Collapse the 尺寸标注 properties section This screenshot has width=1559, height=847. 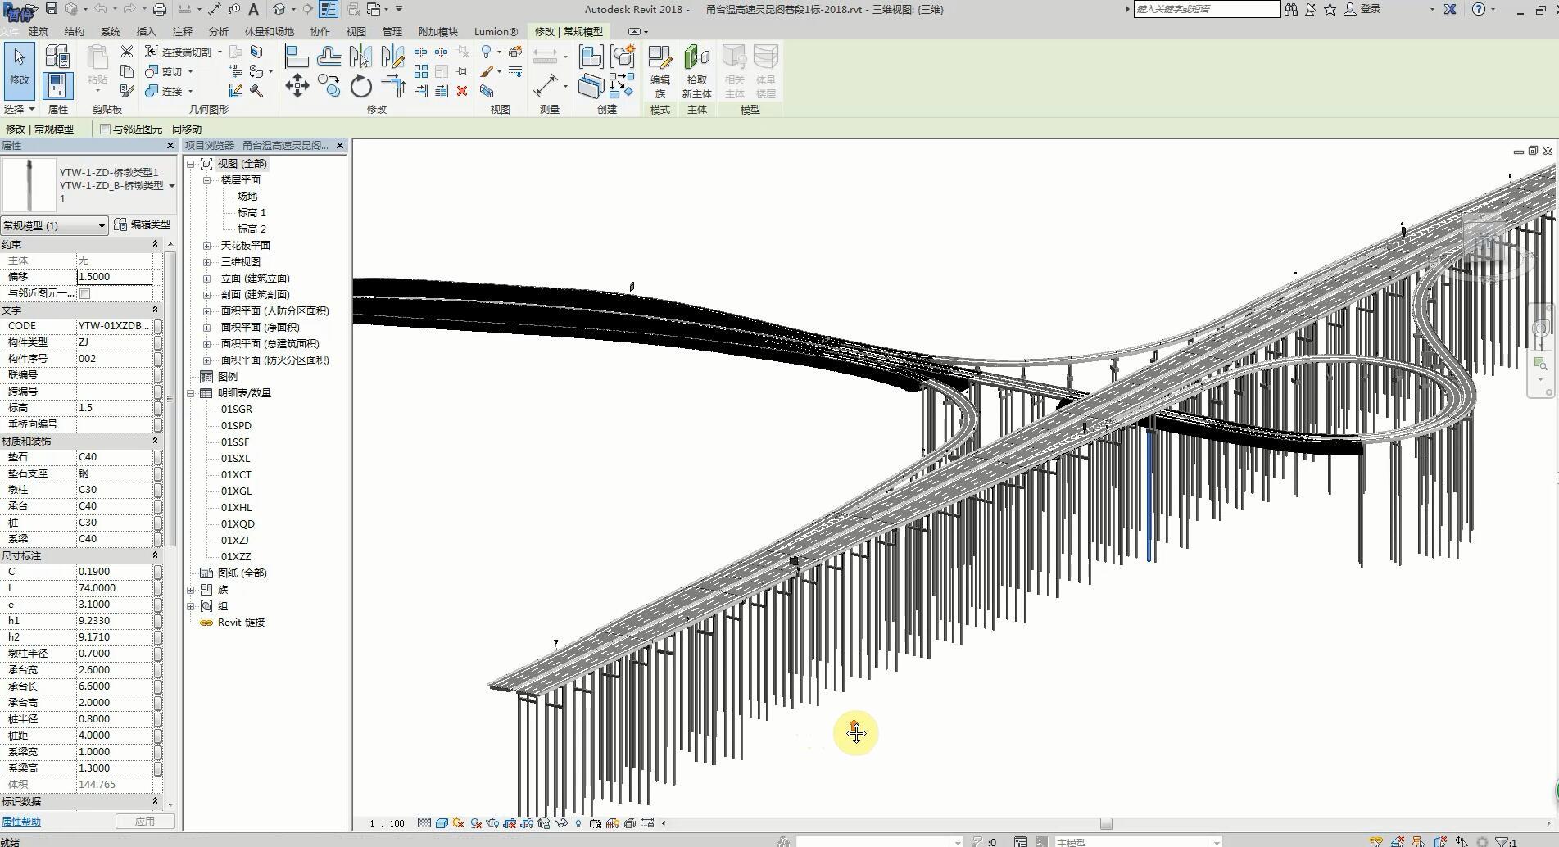coord(155,555)
